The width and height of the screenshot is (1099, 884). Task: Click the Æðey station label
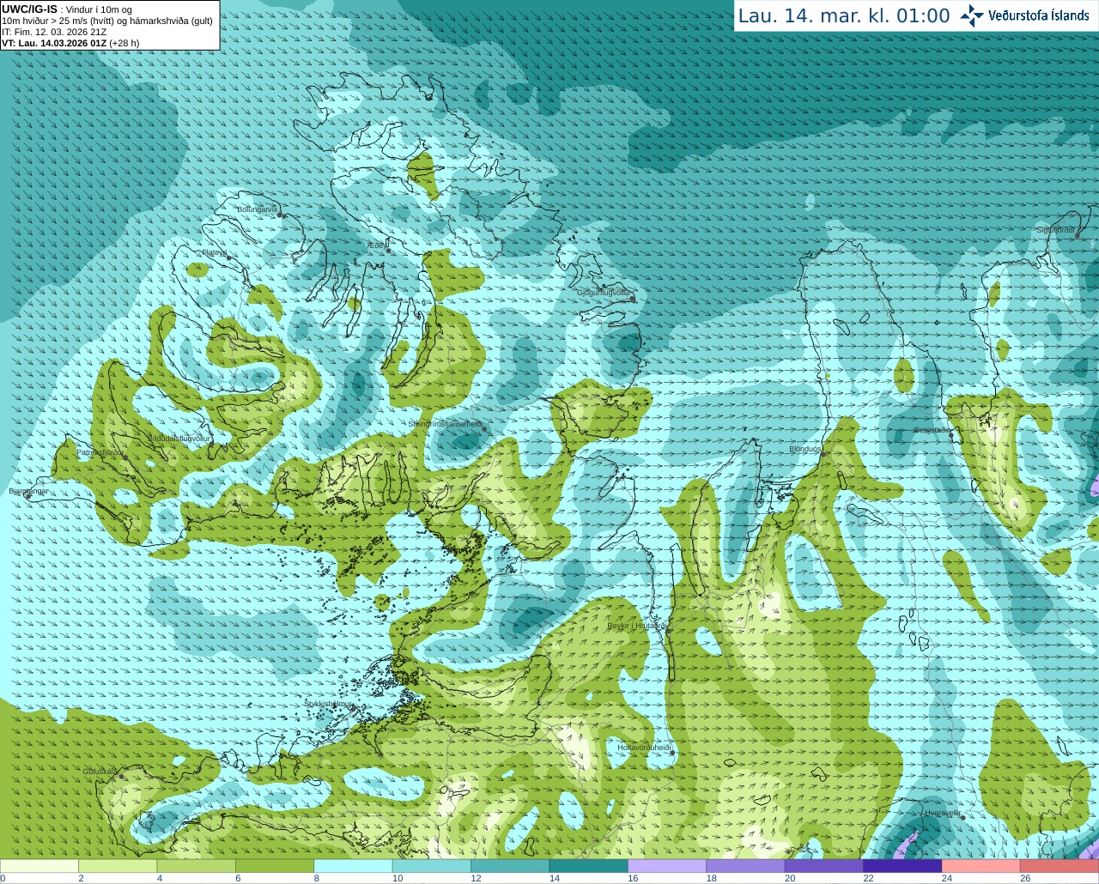(x=375, y=245)
